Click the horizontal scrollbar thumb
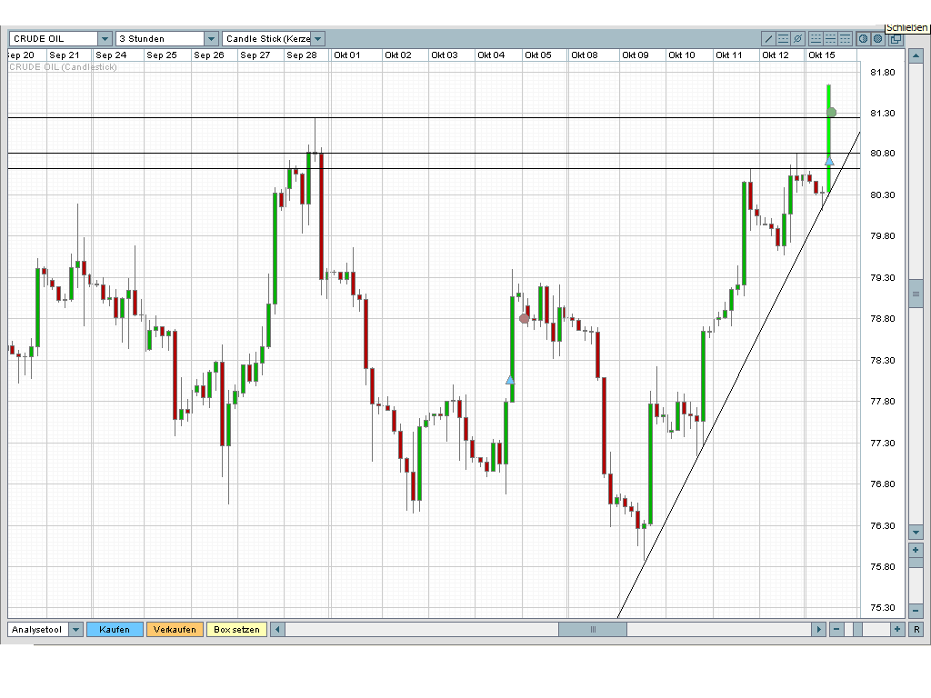 point(593,629)
